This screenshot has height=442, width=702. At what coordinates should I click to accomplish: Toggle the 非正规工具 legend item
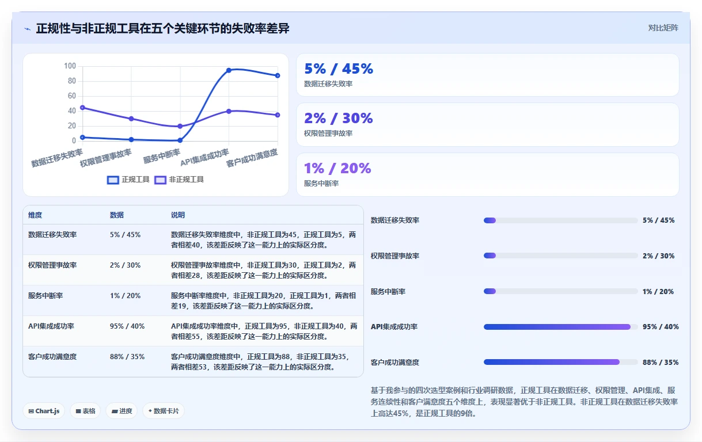click(x=179, y=180)
